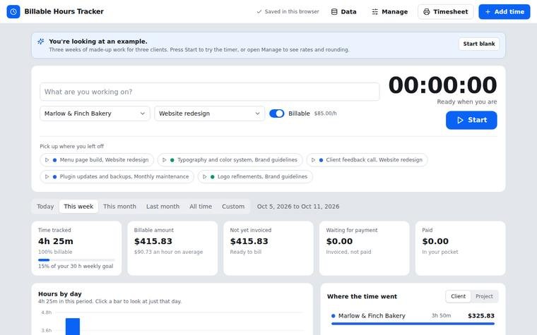Open the Website redesign project dropdown
The height and width of the screenshot is (335, 537).
click(x=210, y=114)
